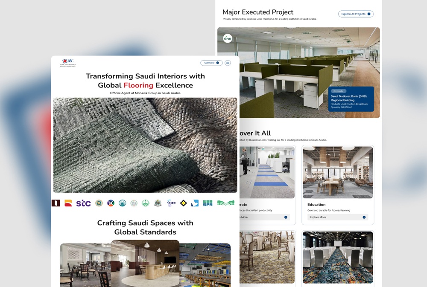Click the phone icon inside Call Now
427x287 pixels.
(217, 63)
